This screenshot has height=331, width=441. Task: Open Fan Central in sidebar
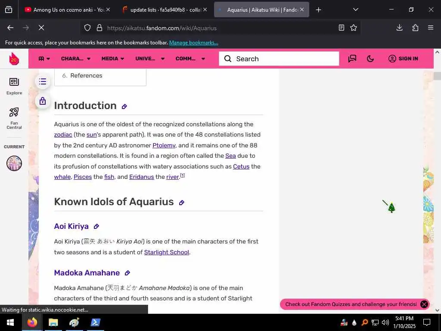[x=14, y=118]
